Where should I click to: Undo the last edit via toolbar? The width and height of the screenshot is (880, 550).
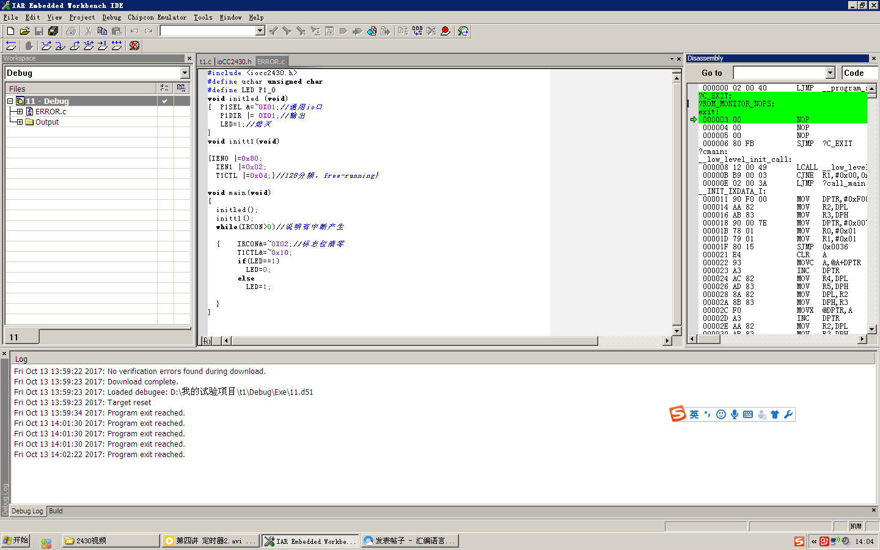pos(134,31)
